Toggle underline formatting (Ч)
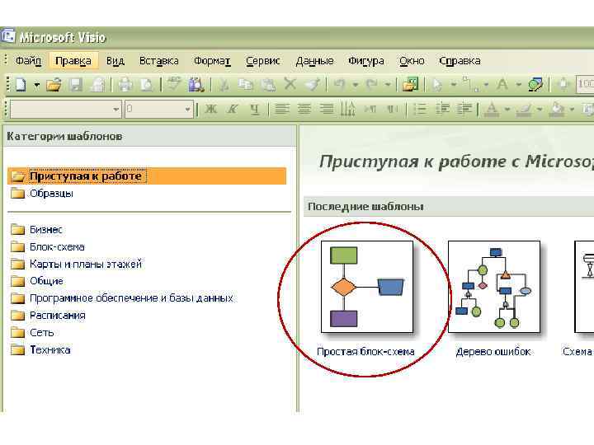594x445 pixels. (254, 110)
